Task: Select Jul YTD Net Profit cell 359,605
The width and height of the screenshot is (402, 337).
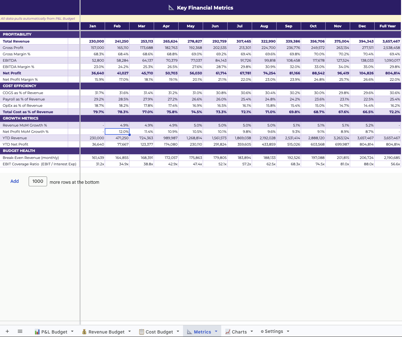Action: click(240, 144)
